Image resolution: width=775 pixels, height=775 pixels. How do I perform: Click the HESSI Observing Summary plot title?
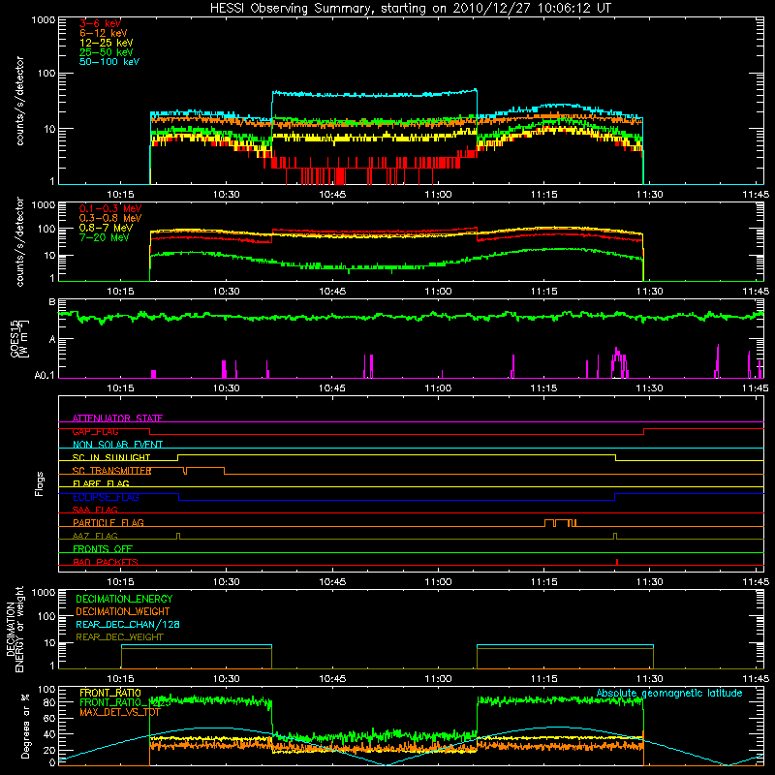click(411, 9)
